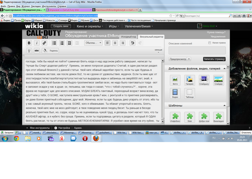This screenshot has height=179, width=252.
Task: Click the browser address bar URL
Action: pos(55,16)
